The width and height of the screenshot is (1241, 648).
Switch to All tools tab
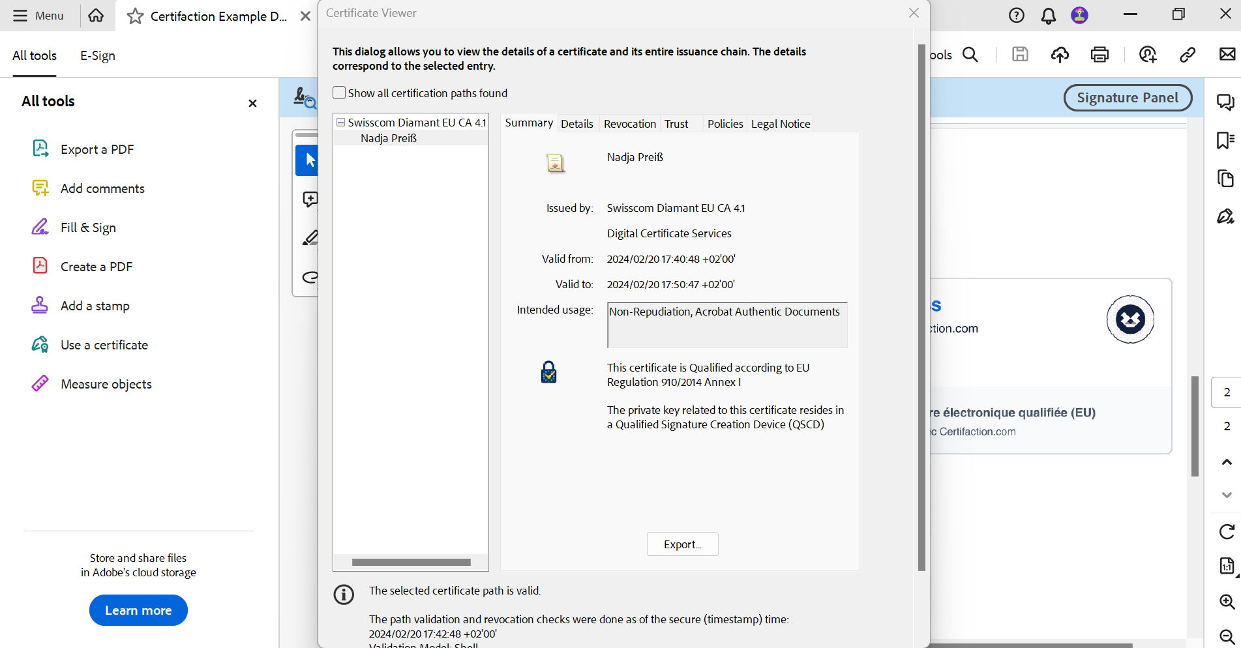(x=35, y=55)
